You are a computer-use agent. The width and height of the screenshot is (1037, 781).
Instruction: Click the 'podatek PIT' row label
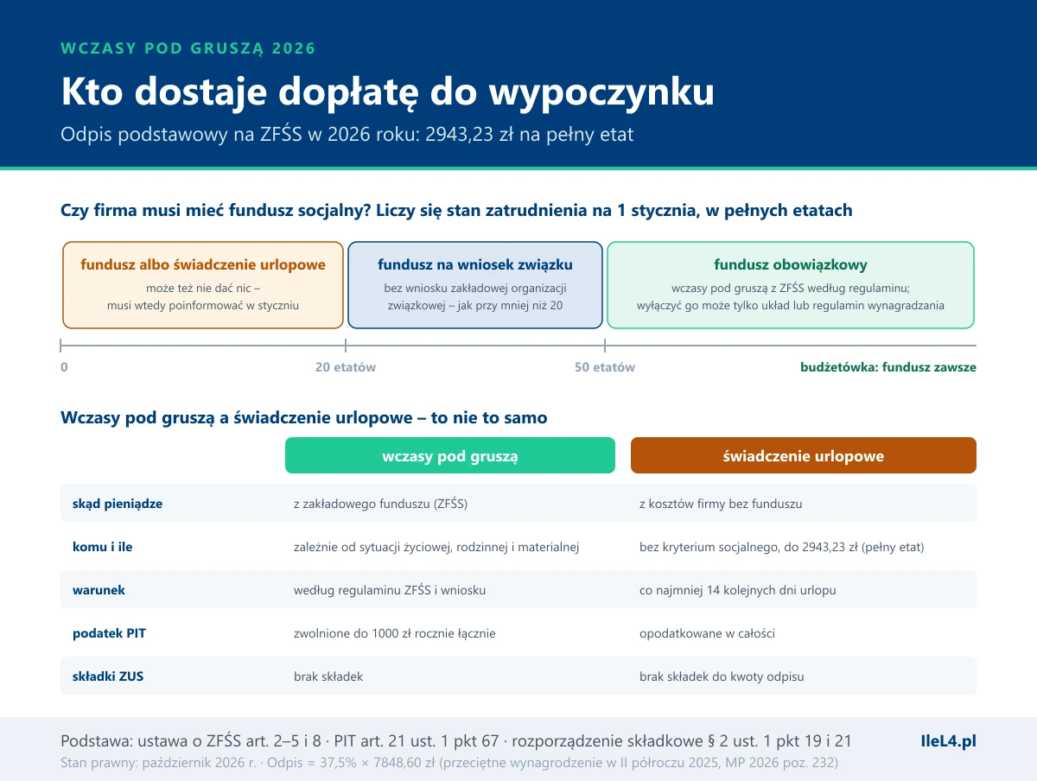(110, 633)
